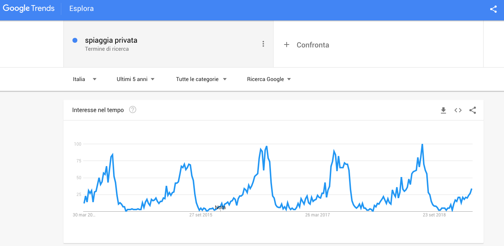Image resolution: width=504 pixels, height=246 pixels.
Task: Click the share icon next to the chart
Action: click(x=473, y=110)
